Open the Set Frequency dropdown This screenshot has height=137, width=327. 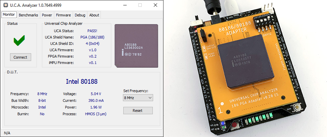click(x=138, y=97)
